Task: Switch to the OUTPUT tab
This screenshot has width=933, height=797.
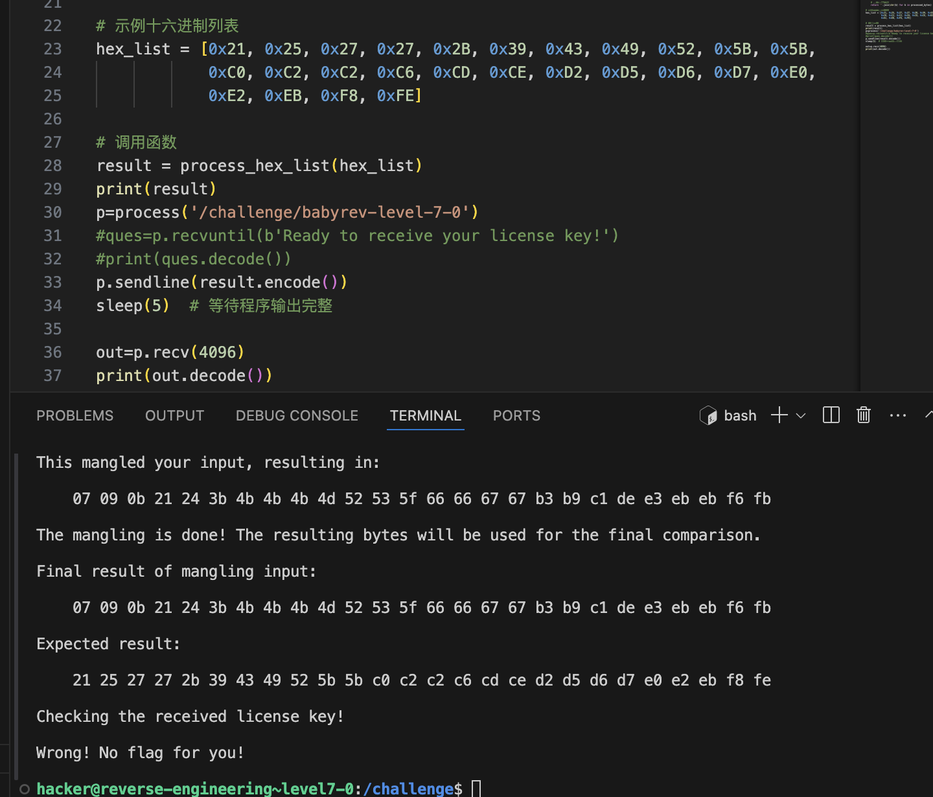Action: (174, 415)
